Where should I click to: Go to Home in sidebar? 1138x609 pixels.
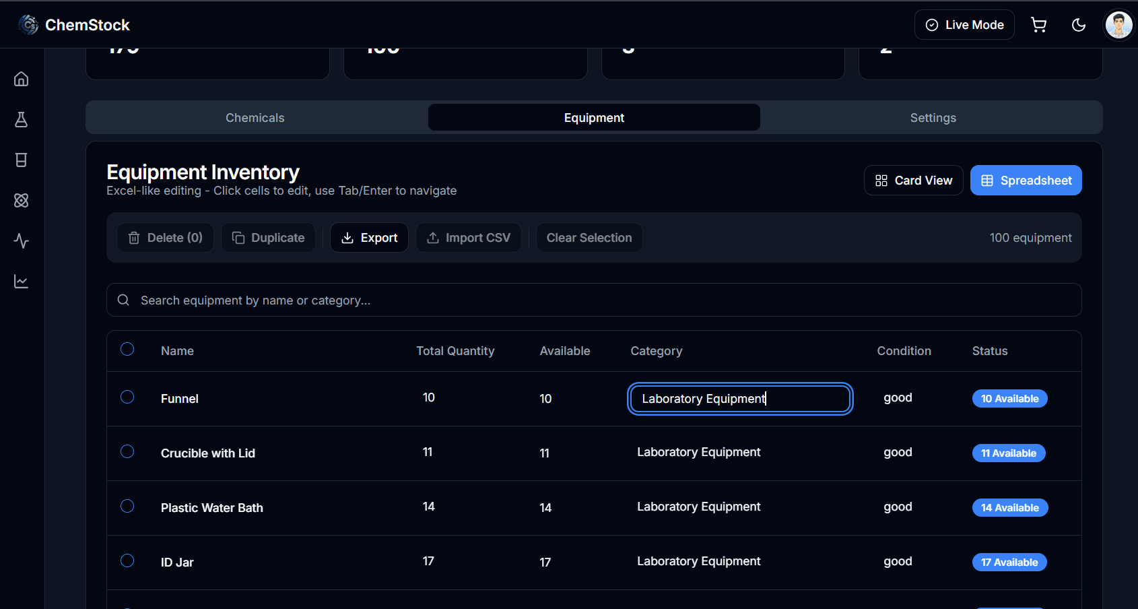tap(22, 79)
